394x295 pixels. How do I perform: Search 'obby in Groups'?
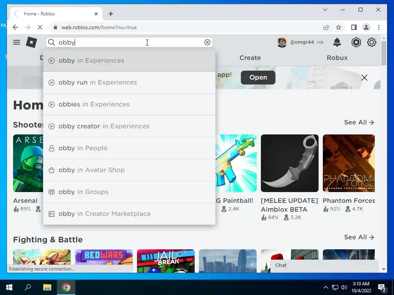[x=129, y=192]
